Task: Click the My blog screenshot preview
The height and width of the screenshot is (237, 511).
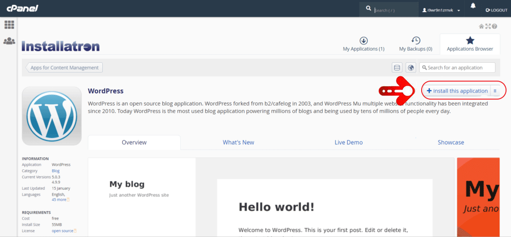Action: pyautogui.click(x=271, y=197)
